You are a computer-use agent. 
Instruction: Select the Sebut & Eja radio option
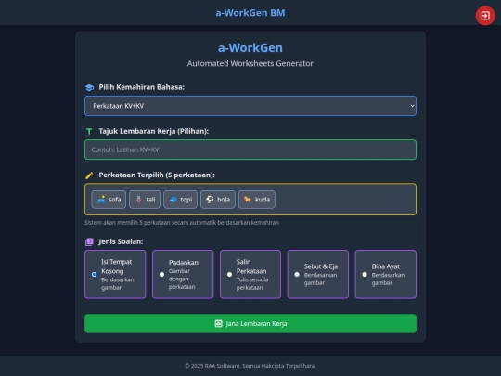(x=297, y=274)
